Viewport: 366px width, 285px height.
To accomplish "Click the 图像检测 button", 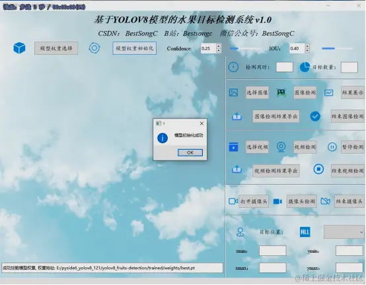I will [305, 92].
